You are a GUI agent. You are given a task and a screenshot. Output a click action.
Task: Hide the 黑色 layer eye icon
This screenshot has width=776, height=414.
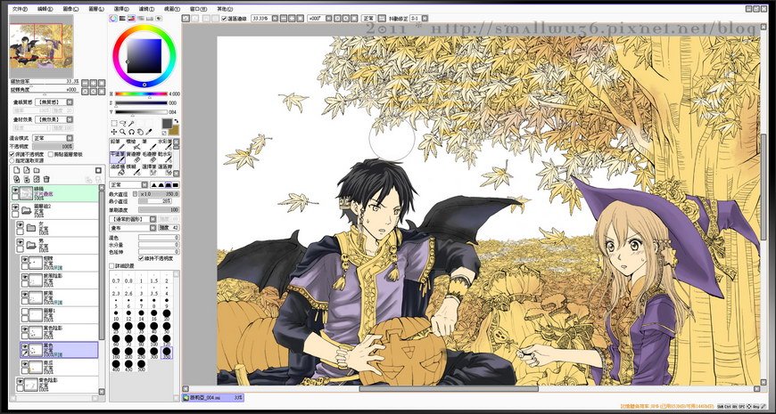click(x=24, y=347)
